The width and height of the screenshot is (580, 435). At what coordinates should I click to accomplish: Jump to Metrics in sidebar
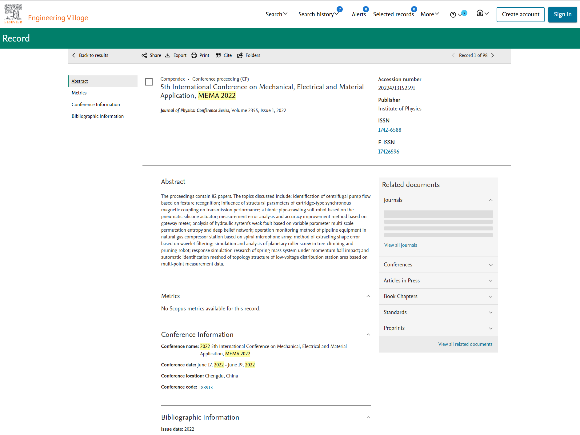pos(79,93)
